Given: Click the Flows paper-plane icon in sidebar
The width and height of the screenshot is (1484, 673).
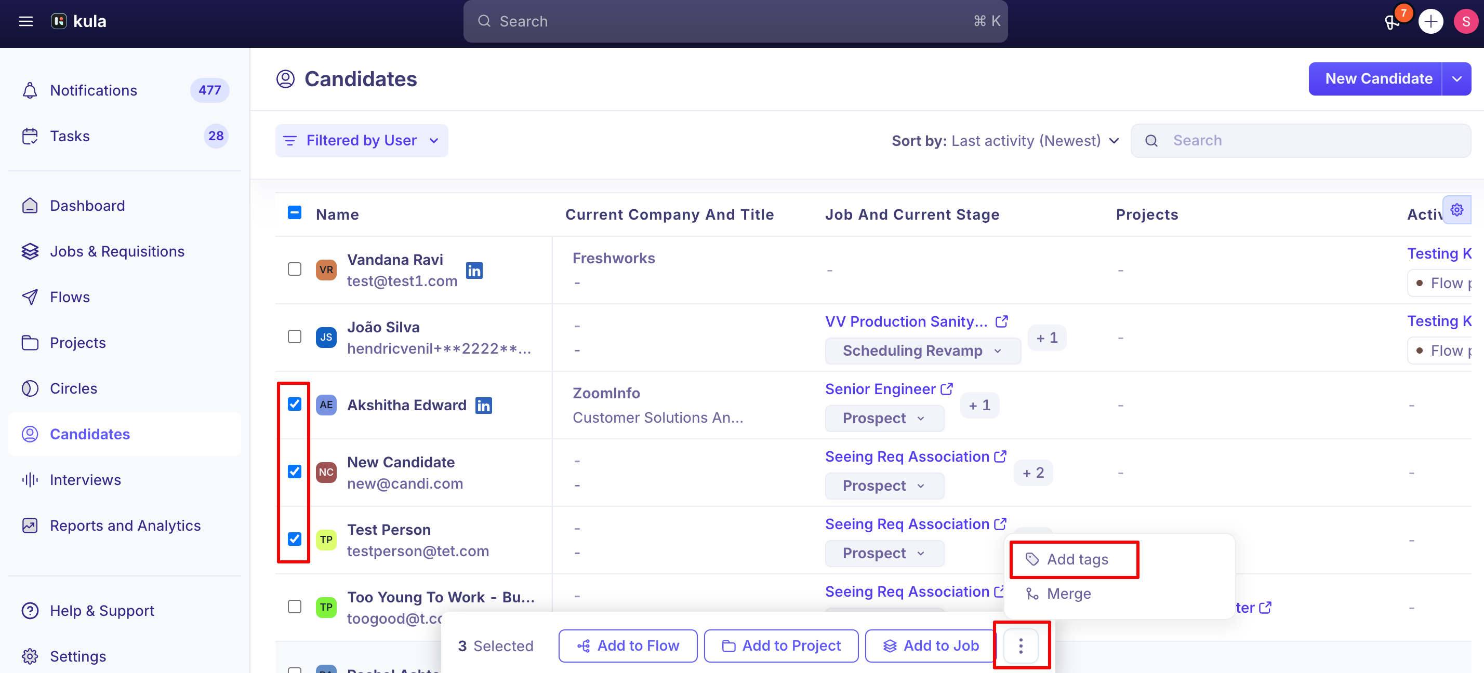Looking at the screenshot, I should point(30,297).
